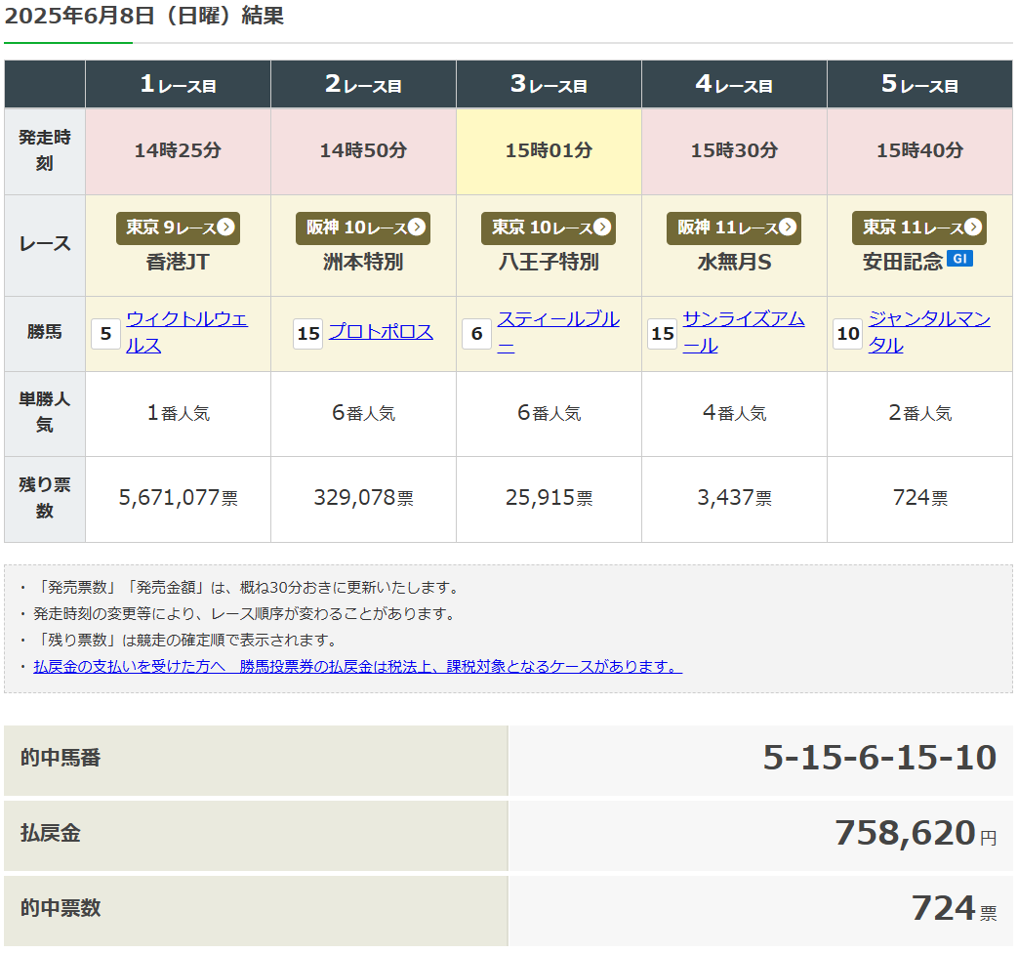1018x953 pixels.
Task: Click start time 15時40分
Action: tap(920, 150)
